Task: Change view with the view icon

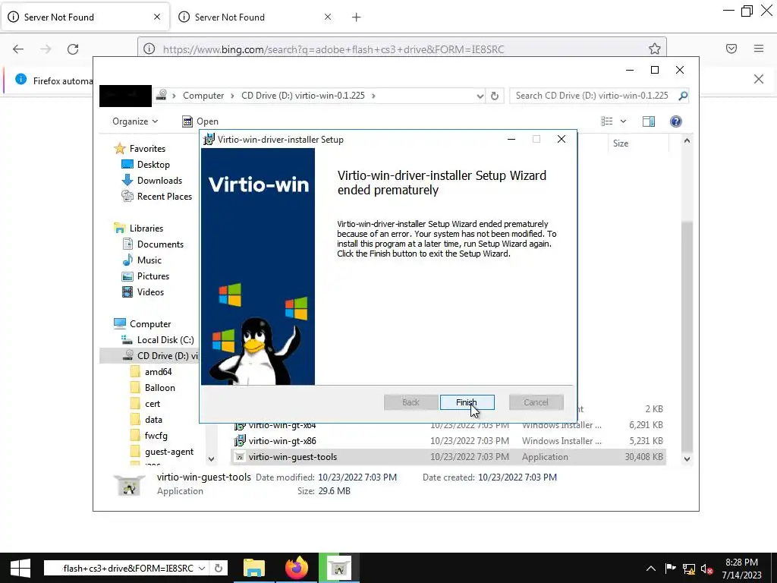Action: click(x=606, y=121)
